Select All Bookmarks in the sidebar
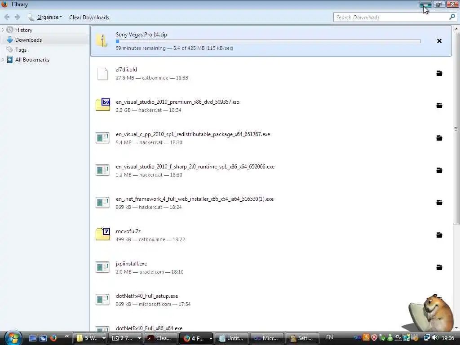Image resolution: width=460 pixels, height=345 pixels. pyautogui.click(x=32, y=60)
